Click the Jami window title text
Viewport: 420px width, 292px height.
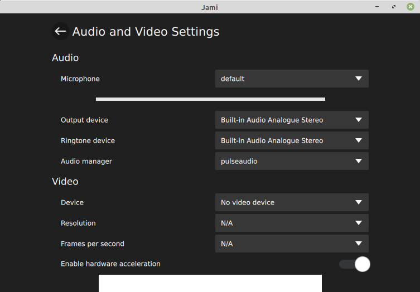(x=210, y=7)
